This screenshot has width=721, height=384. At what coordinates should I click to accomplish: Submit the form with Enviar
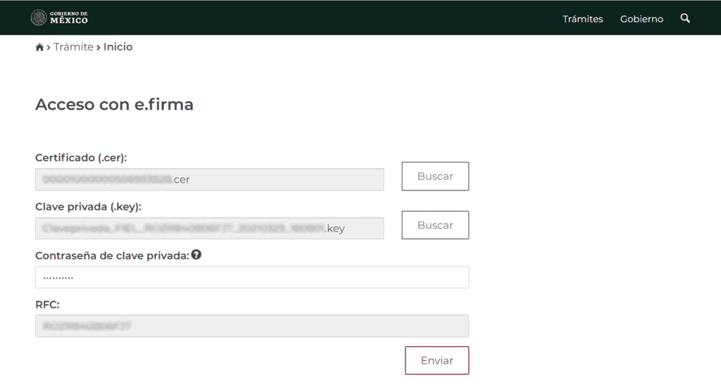pos(437,360)
